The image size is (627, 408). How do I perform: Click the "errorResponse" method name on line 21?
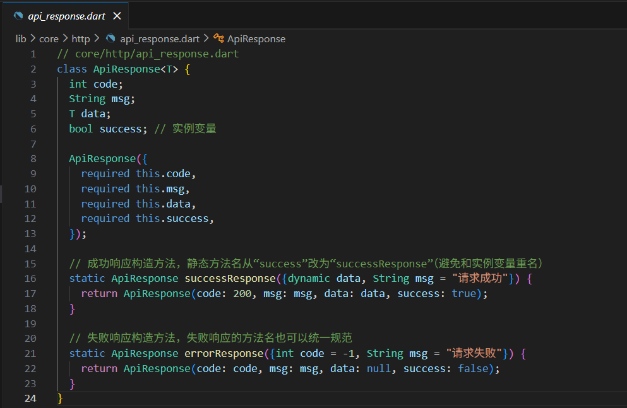click(x=224, y=354)
